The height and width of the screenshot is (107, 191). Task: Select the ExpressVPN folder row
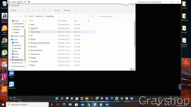coord(62,28)
